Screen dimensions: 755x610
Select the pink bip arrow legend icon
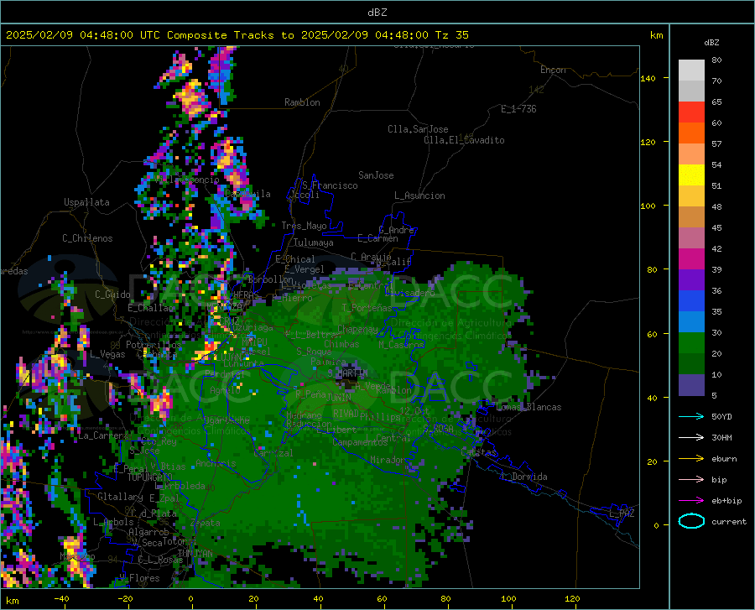pyautogui.click(x=691, y=480)
